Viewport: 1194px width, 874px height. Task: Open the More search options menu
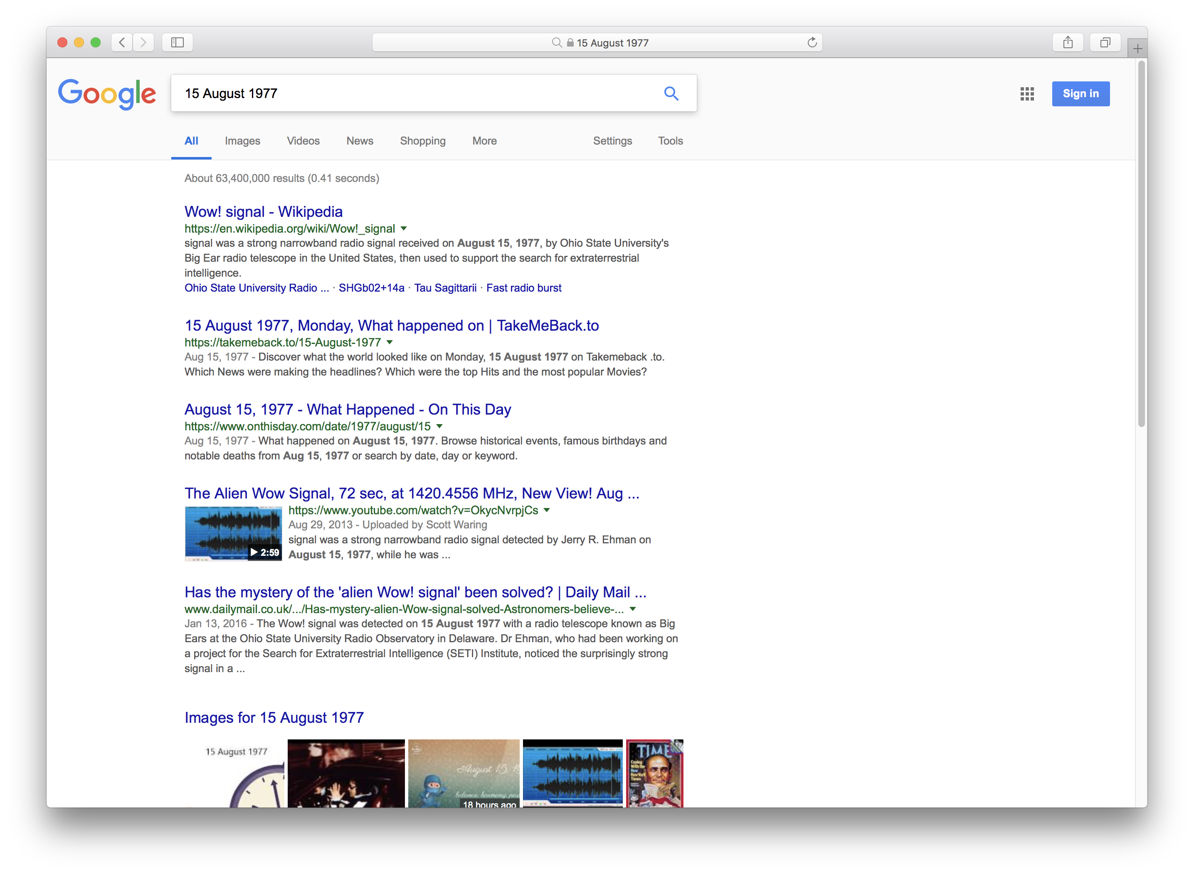coord(484,141)
